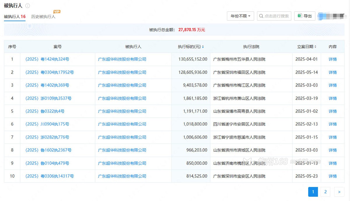Open case (2025)鲁0322执4号

45,111
